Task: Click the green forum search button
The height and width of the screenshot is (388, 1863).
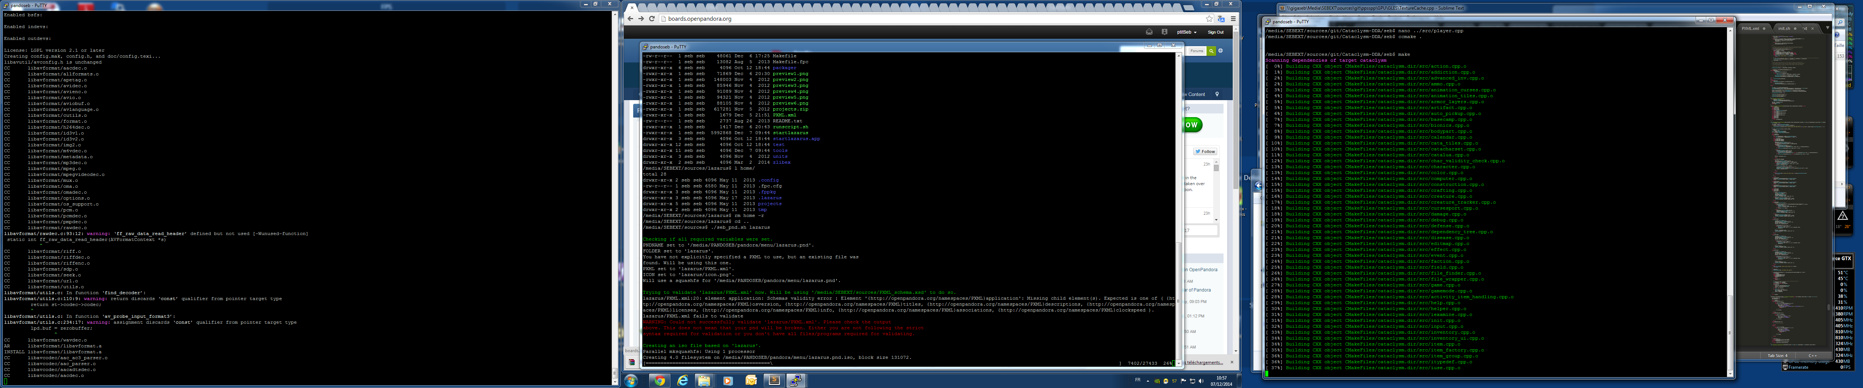Action: pos(1211,51)
